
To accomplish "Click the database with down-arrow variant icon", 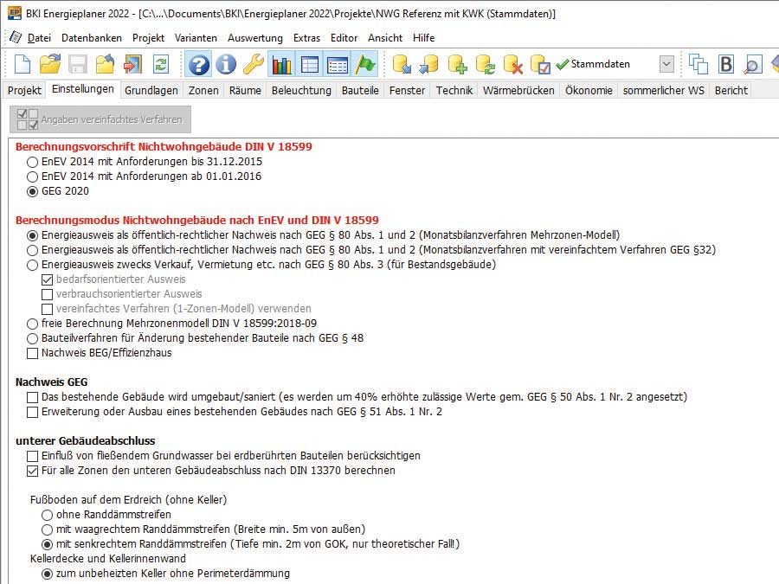I will 402,65.
